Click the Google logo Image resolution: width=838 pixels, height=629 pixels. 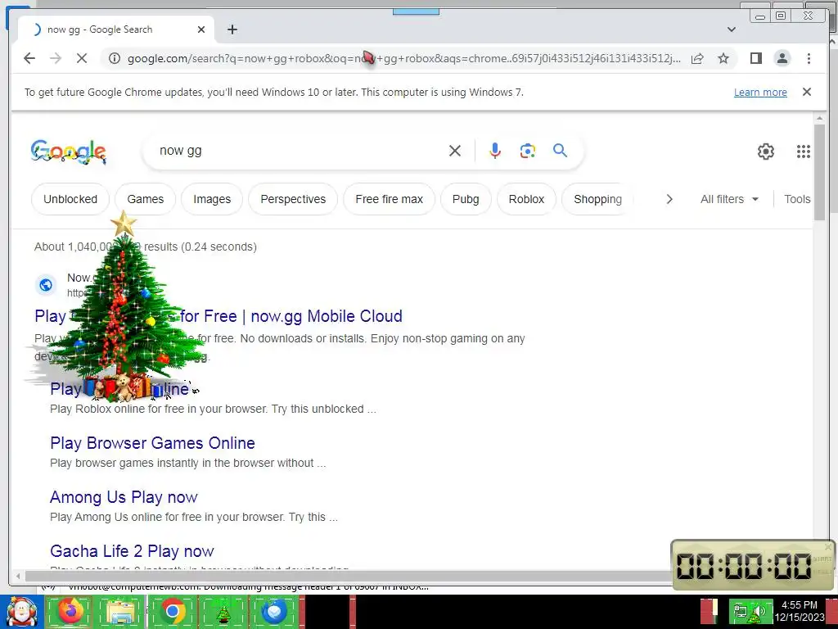tap(69, 152)
